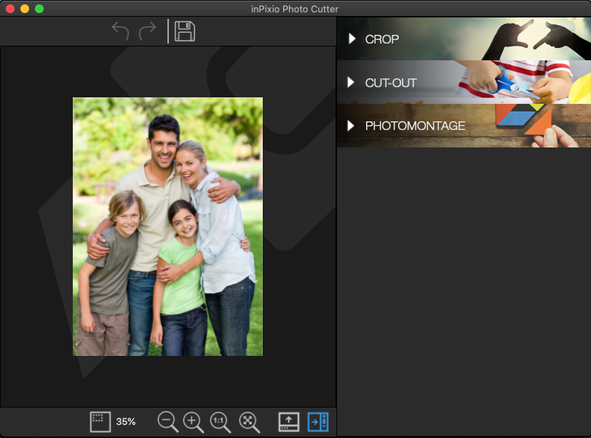
Task: Save the image using the floppy disk icon
Action: click(184, 31)
